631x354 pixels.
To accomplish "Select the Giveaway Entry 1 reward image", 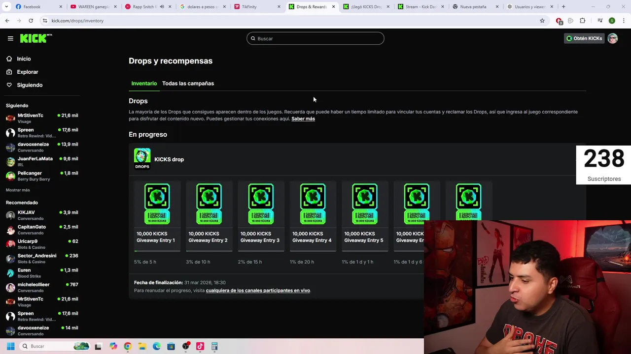I will coord(157,204).
